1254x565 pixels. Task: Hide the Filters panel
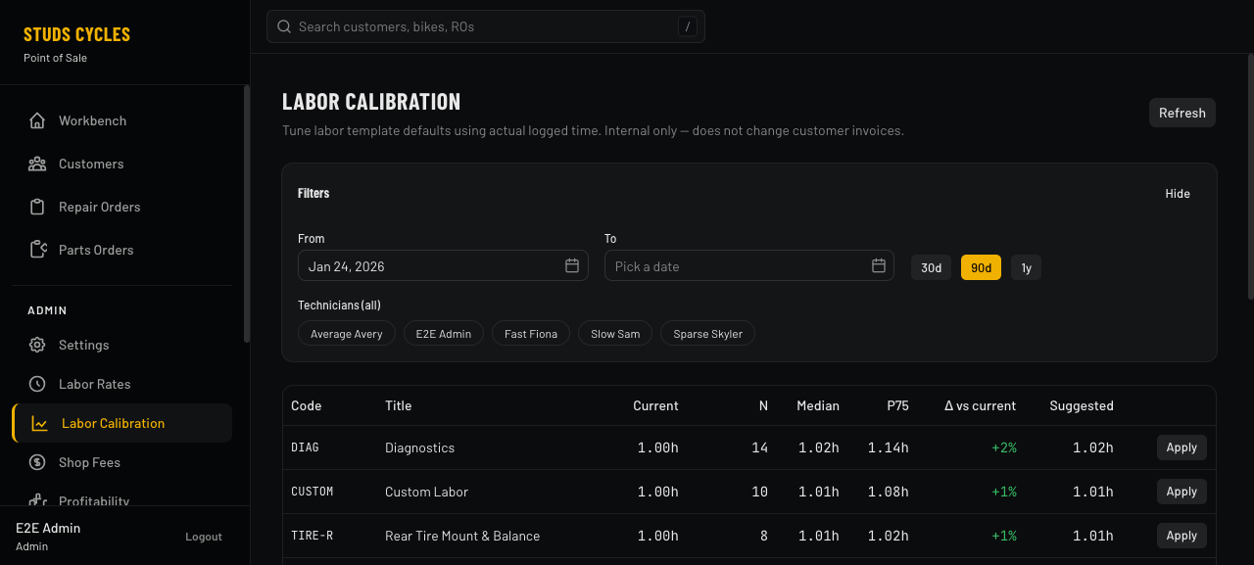[1178, 194]
